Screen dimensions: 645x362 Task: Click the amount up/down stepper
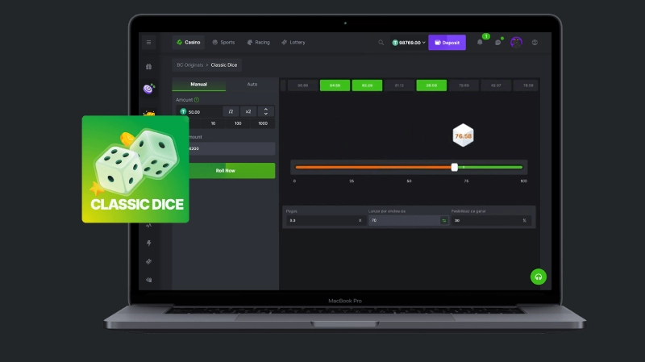coord(266,111)
